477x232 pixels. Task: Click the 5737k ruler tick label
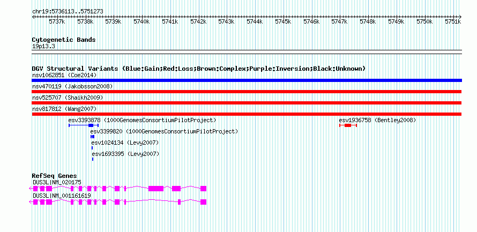tap(57, 21)
